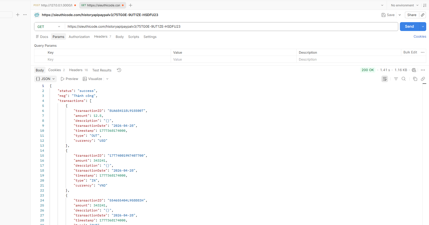This screenshot has width=429, height=225.
Task: Select the response Cookies tab
Action: [57, 70]
